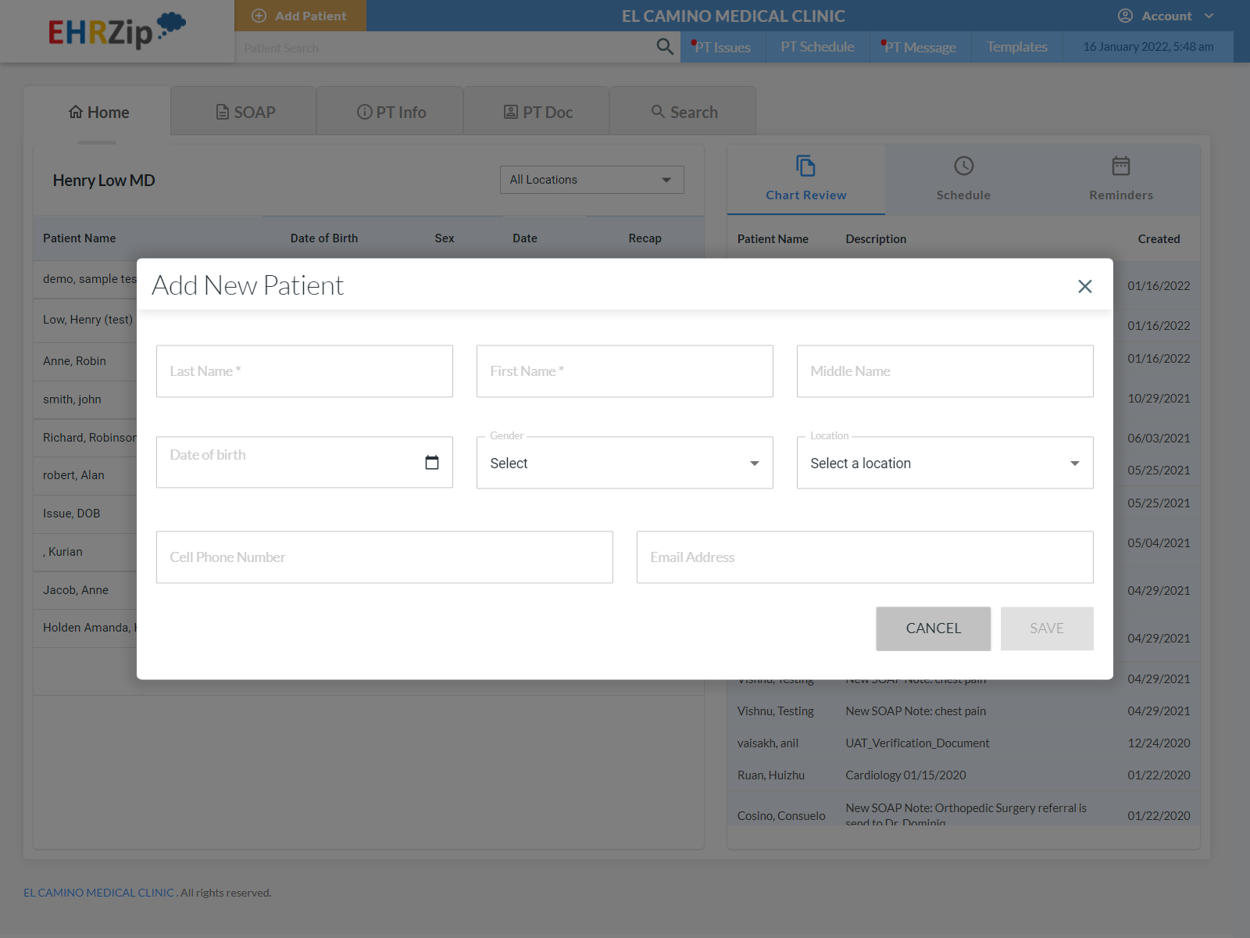The image size is (1250, 938).
Task: Click the Email Address input field
Action: click(864, 557)
